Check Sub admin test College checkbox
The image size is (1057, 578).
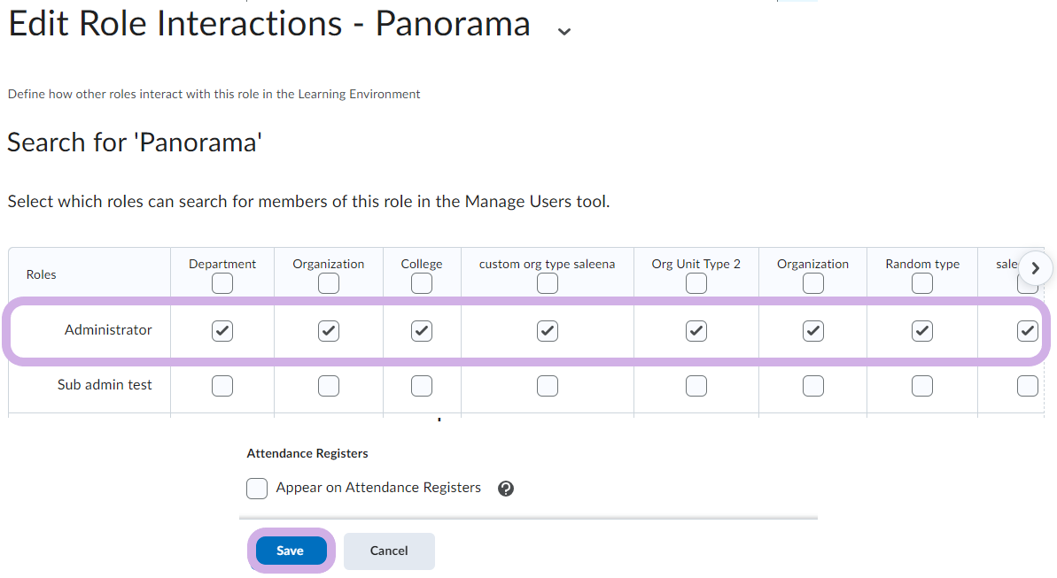pos(422,386)
